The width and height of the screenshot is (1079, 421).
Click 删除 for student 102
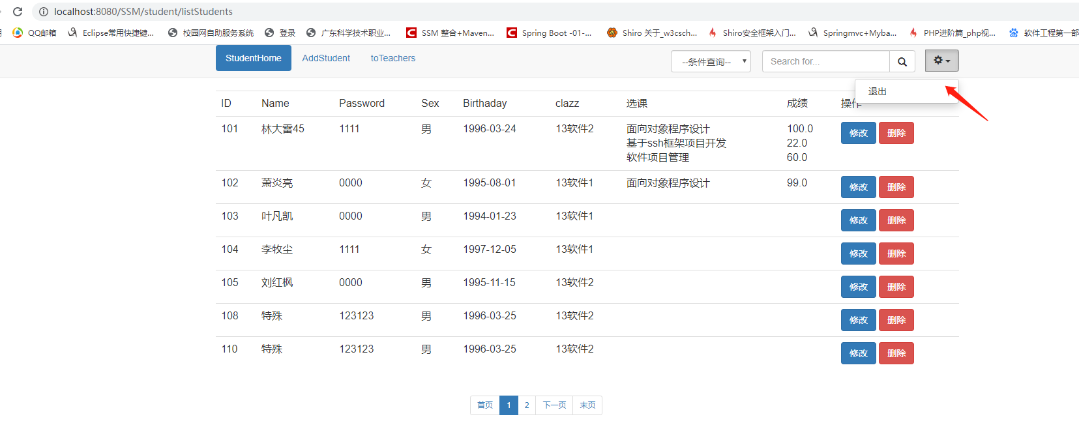pos(896,187)
